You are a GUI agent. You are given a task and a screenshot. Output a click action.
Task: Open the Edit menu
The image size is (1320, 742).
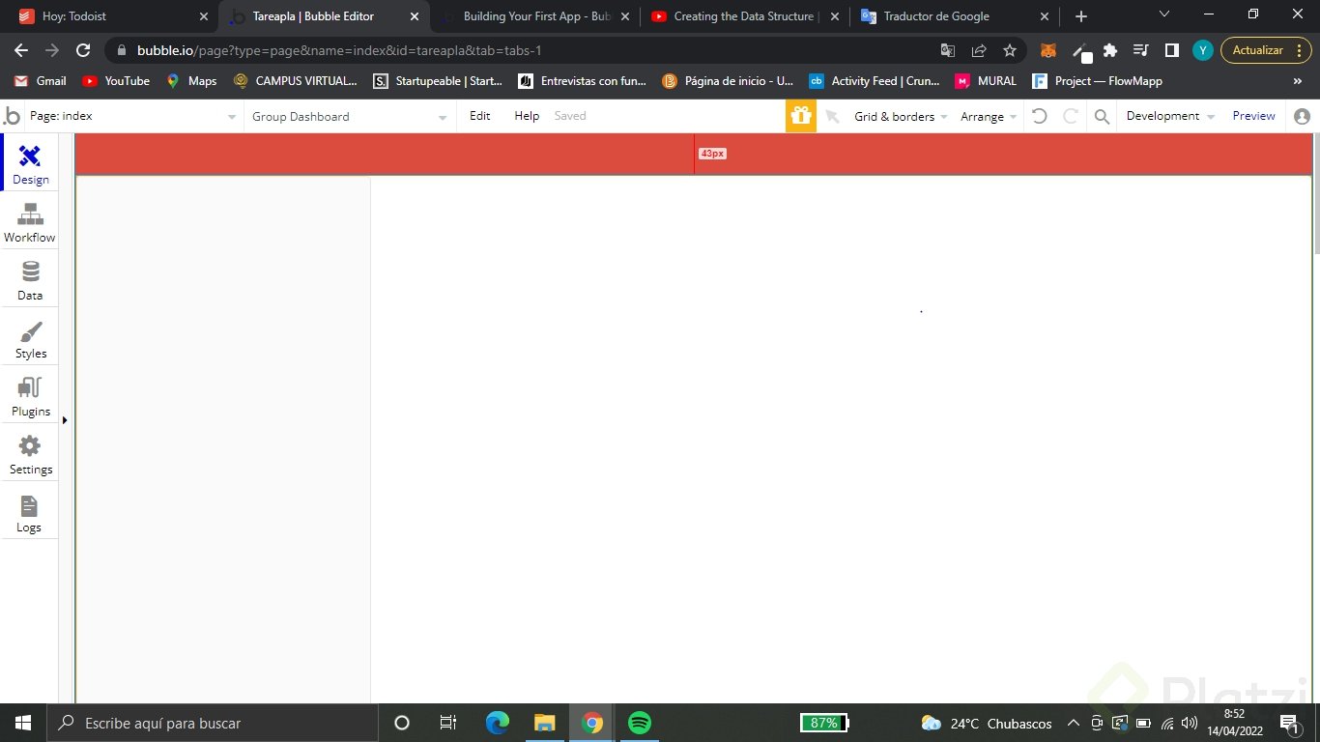(480, 116)
